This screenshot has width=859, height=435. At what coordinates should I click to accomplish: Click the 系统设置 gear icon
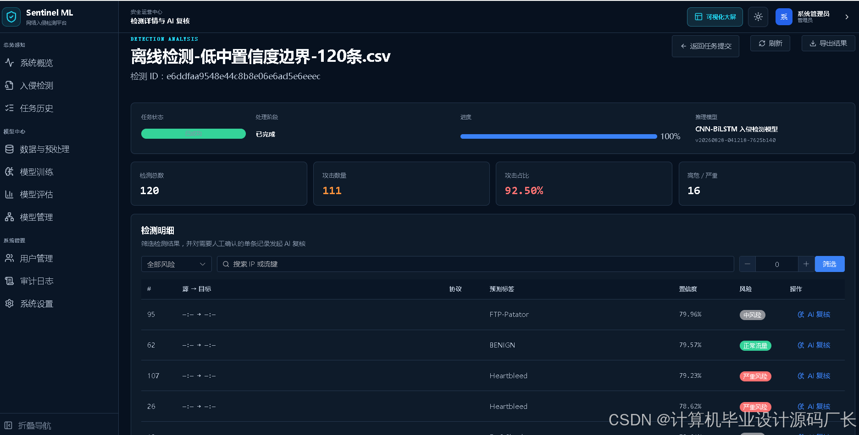coord(9,303)
